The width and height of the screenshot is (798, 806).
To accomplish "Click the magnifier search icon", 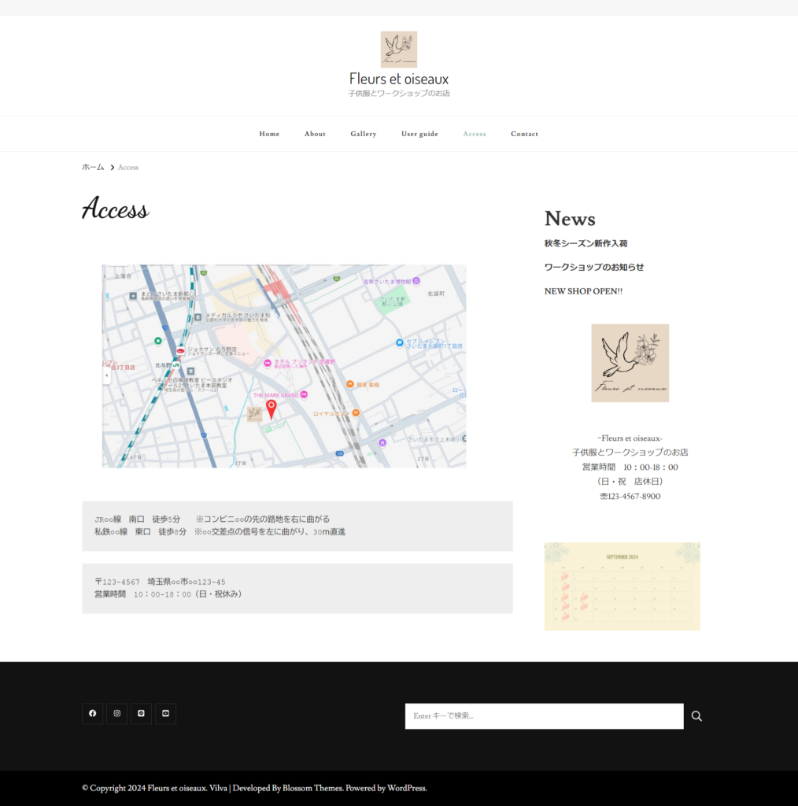I will (x=696, y=716).
